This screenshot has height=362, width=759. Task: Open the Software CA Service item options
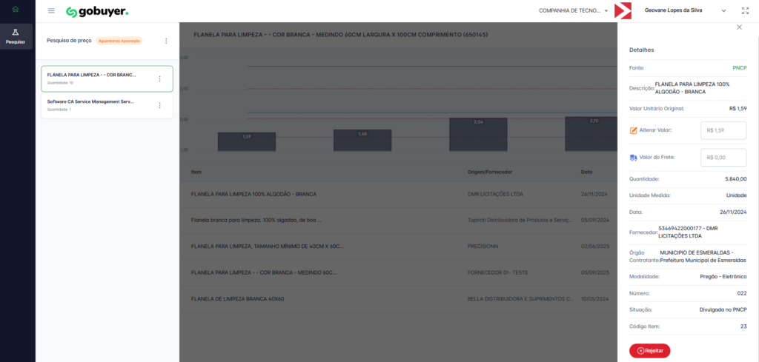159,105
